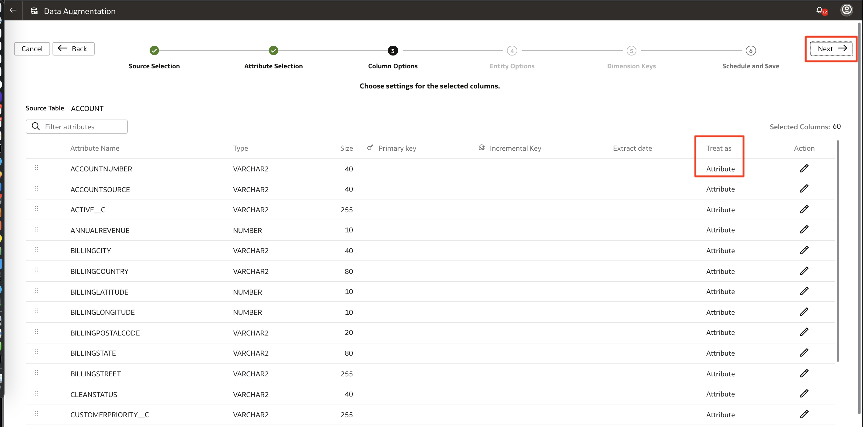The height and width of the screenshot is (427, 863).
Task: Navigate back using the top-left arrow
Action: pyautogui.click(x=13, y=10)
